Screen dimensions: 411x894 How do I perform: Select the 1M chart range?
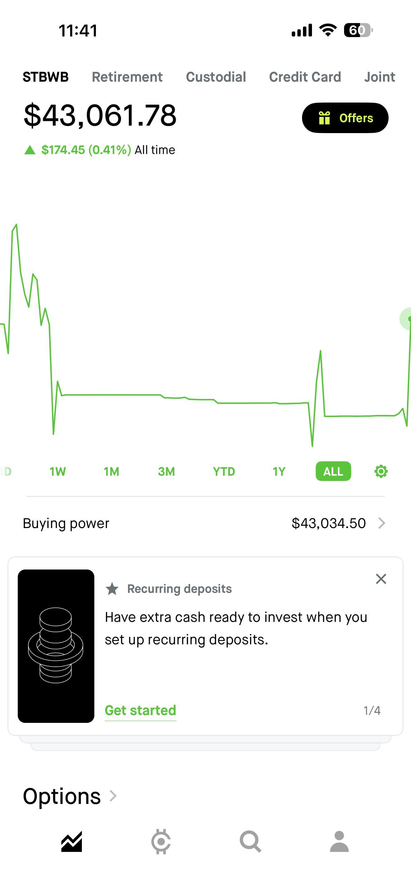click(111, 471)
